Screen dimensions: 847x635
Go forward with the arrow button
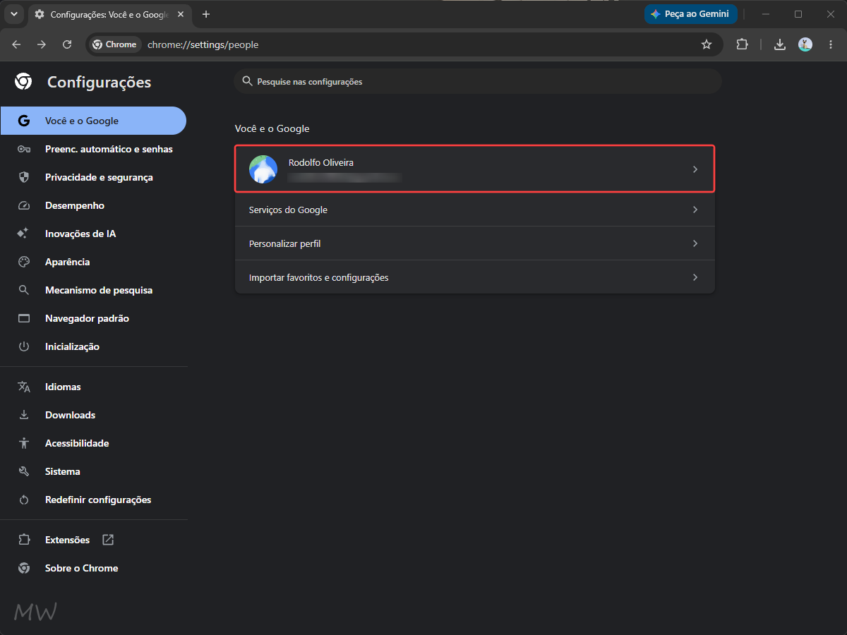coord(42,44)
